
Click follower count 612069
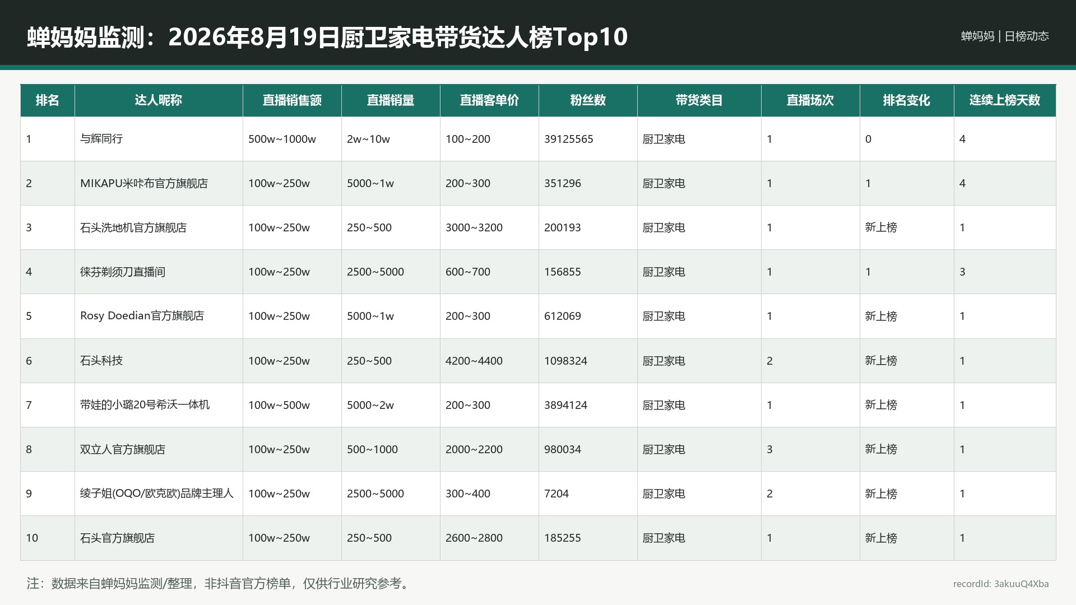pos(563,316)
